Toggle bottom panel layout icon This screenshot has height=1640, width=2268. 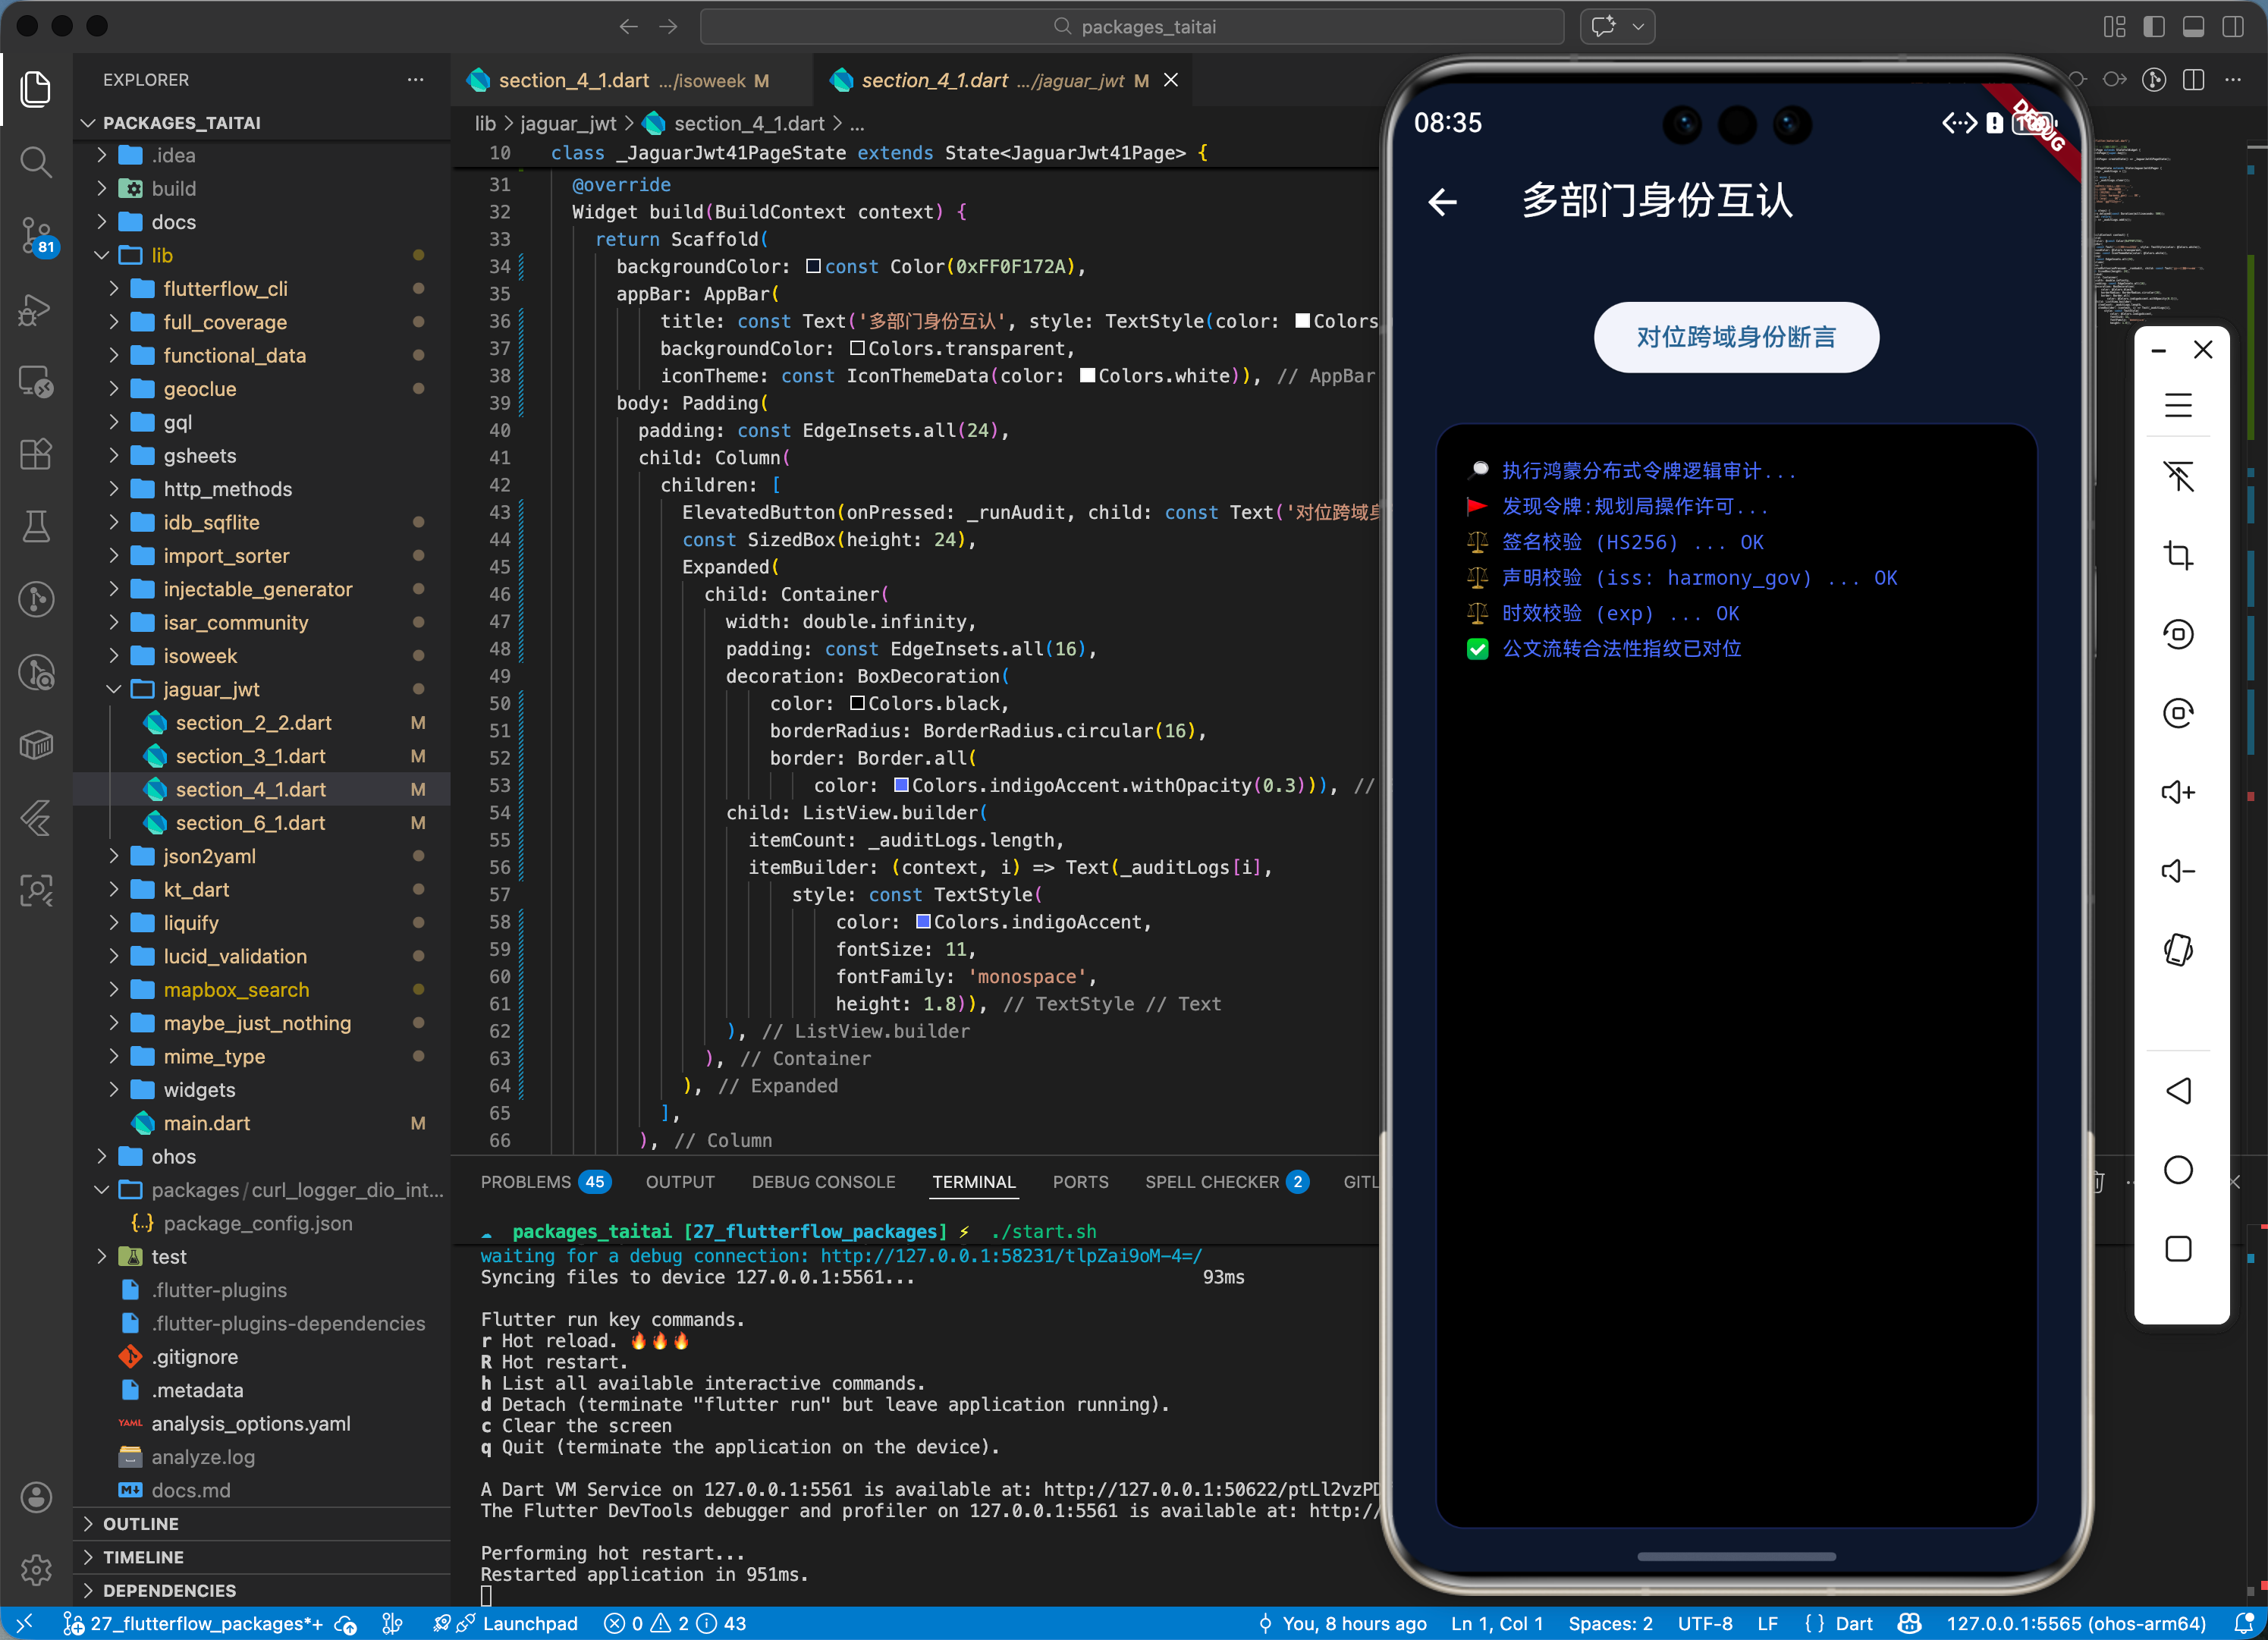click(2193, 27)
